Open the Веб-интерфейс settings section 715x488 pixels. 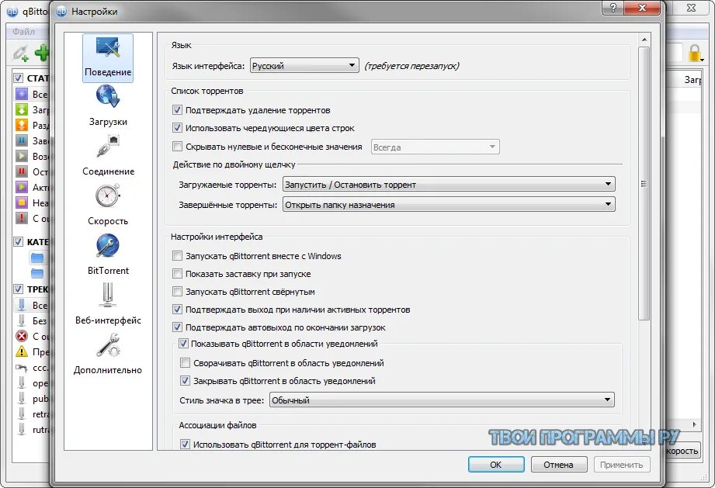[108, 305]
